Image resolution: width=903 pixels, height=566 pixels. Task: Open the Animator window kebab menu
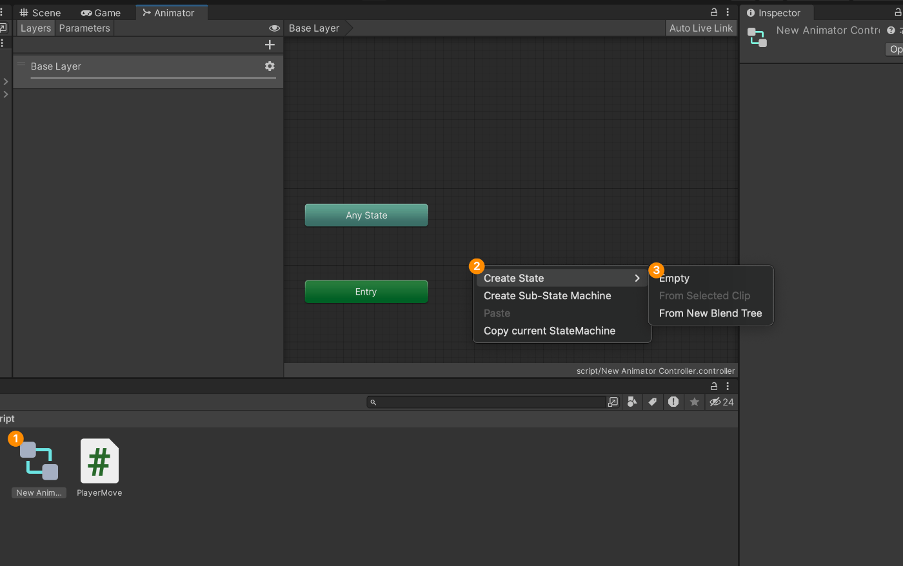(728, 12)
